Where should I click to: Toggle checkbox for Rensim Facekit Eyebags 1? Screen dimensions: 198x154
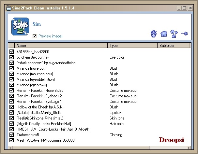point(12,102)
